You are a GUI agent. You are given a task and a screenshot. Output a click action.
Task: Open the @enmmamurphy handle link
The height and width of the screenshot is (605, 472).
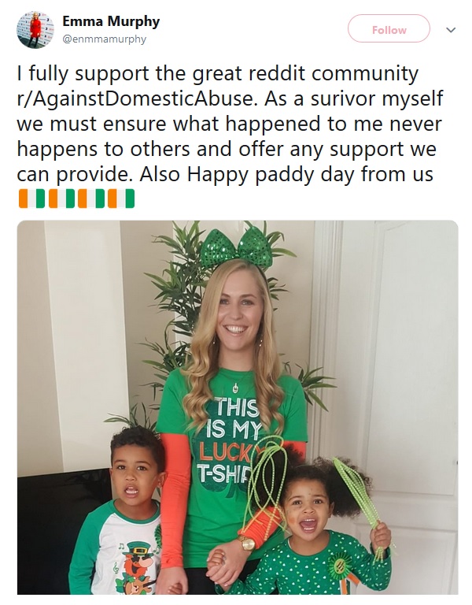104,39
